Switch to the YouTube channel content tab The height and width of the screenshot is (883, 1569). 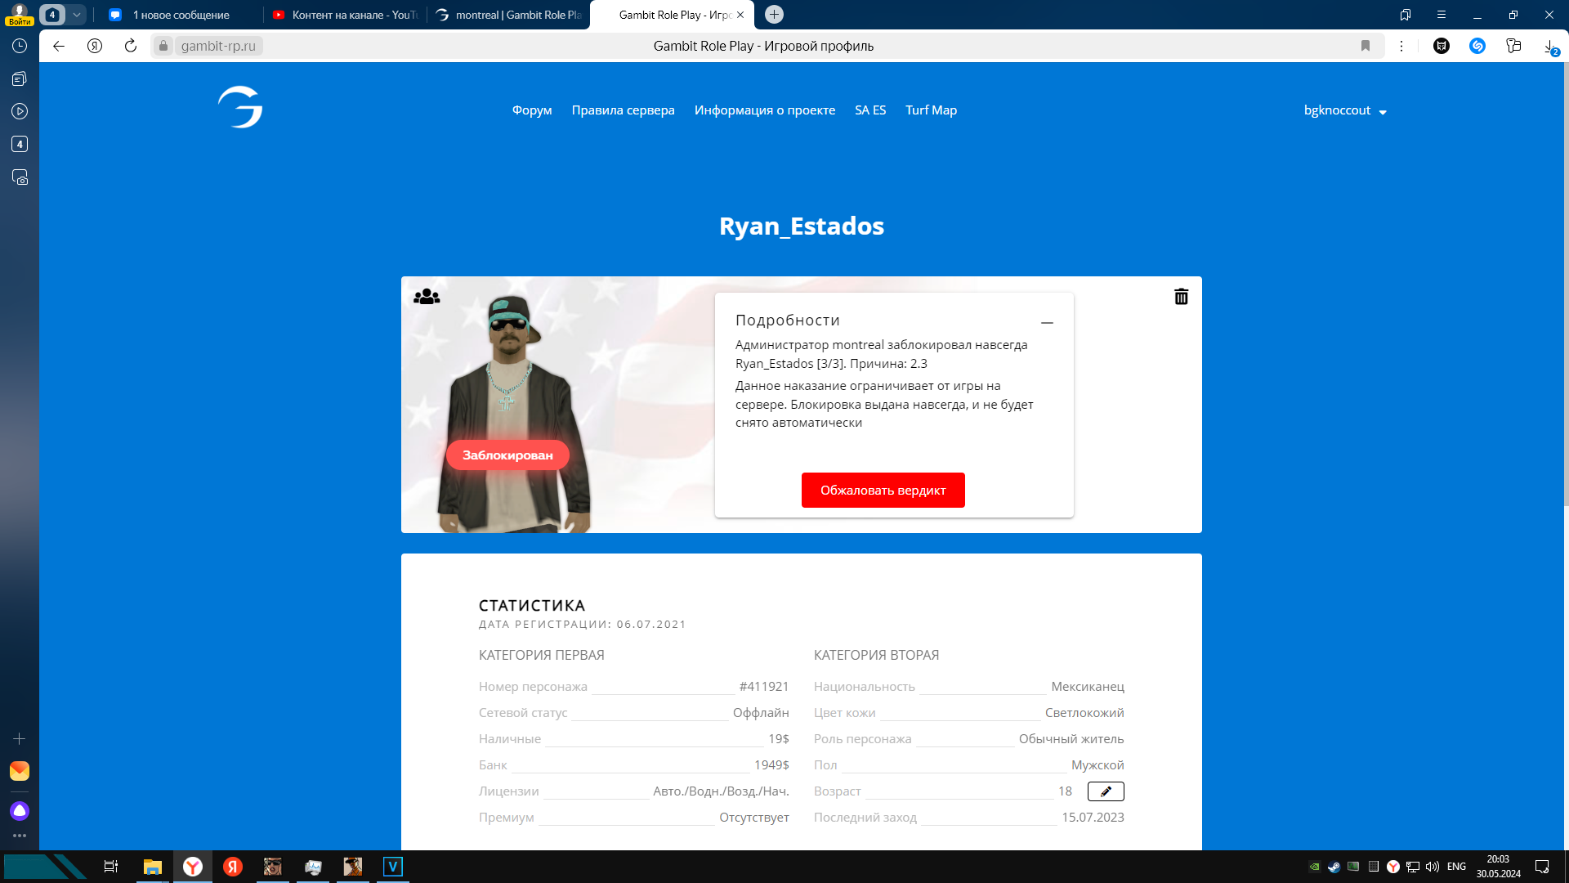[346, 15]
